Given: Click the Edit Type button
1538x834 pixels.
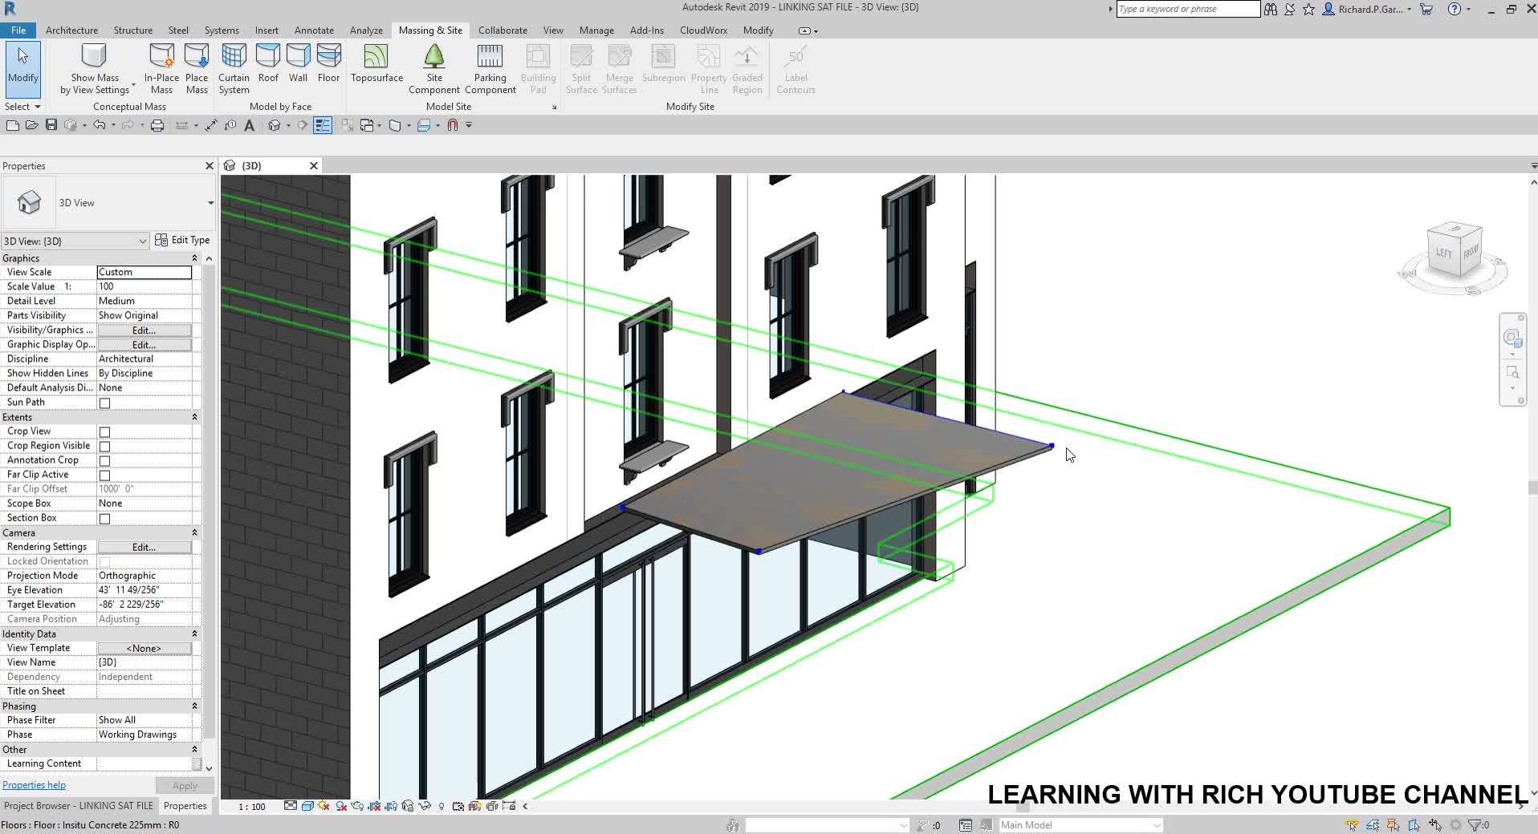Looking at the screenshot, I should (182, 240).
